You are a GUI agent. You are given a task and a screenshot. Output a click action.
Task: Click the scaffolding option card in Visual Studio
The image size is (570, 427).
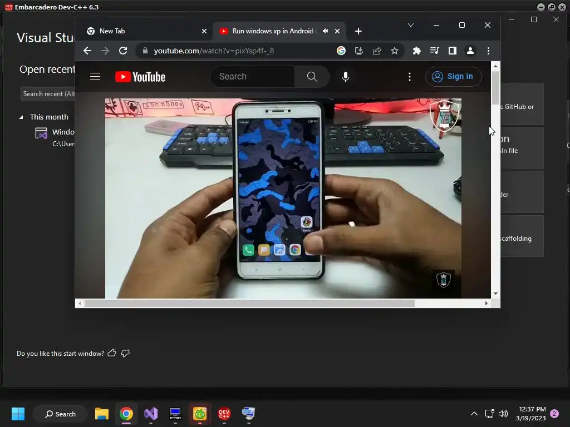coord(522,236)
